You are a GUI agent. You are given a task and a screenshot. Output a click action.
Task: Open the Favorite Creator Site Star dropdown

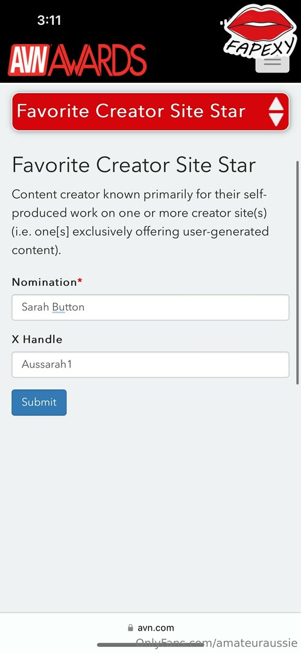click(151, 112)
